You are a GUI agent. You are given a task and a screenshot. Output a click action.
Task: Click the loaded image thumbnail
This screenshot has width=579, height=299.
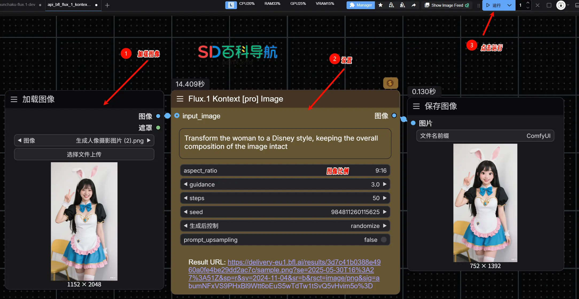point(84,221)
